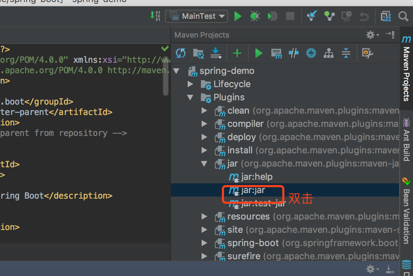Select the Lifecycle folder label
The height and width of the screenshot is (276, 413).
pos(232,84)
